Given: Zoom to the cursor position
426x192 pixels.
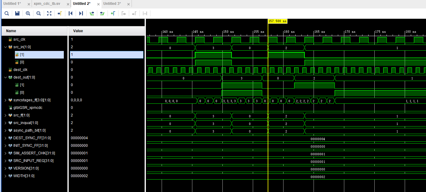Looking at the screenshot, I should coord(60,13).
